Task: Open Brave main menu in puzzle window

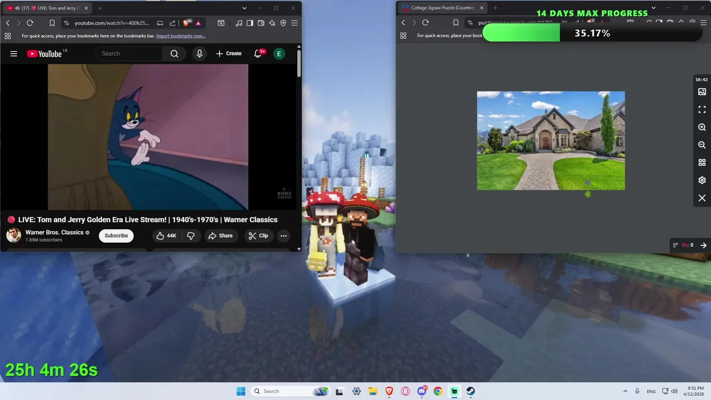Action: pos(703,23)
